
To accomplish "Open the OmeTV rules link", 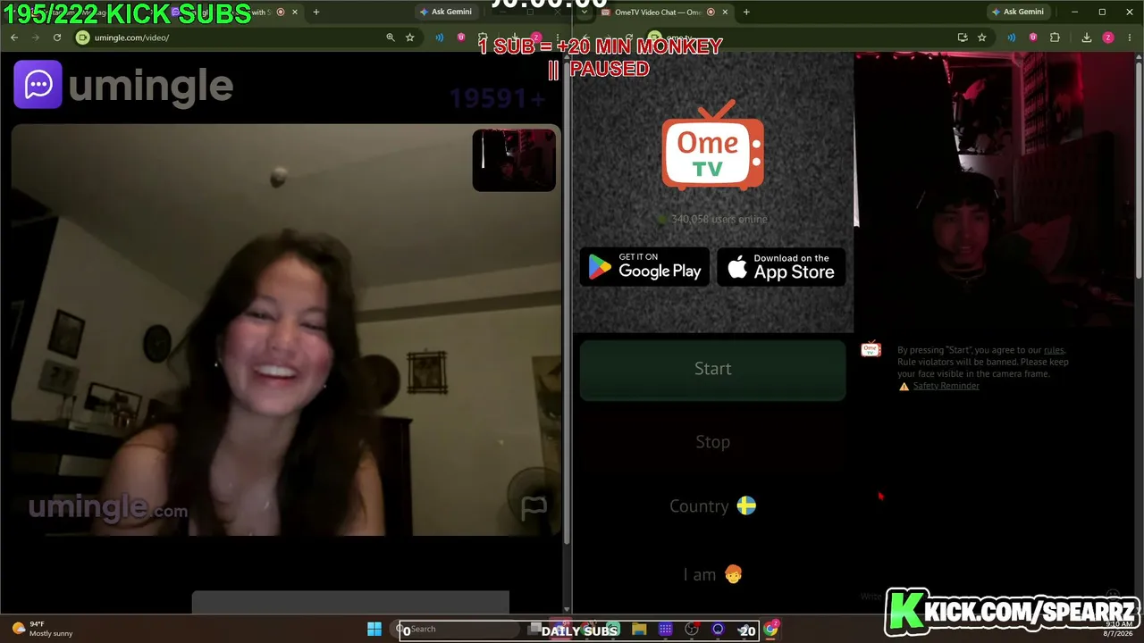I will click(1054, 350).
